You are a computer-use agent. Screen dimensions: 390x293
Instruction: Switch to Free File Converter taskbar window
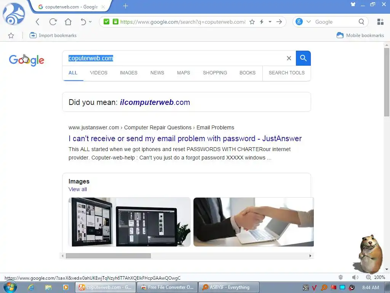168,287
